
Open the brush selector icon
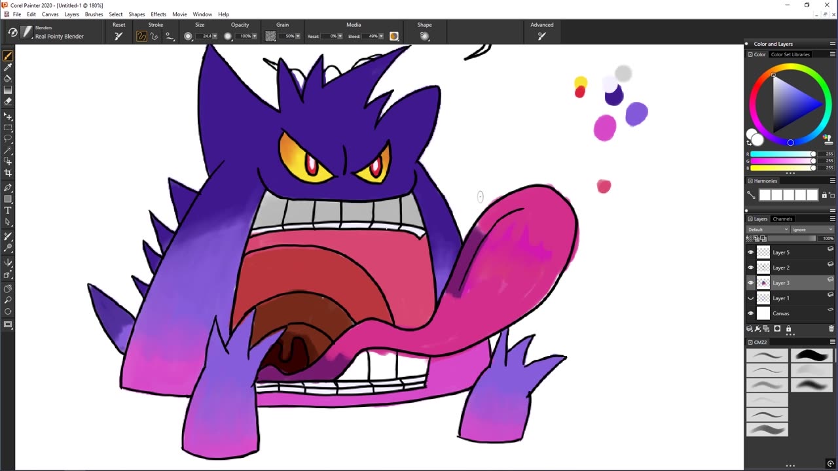tap(26, 32)
